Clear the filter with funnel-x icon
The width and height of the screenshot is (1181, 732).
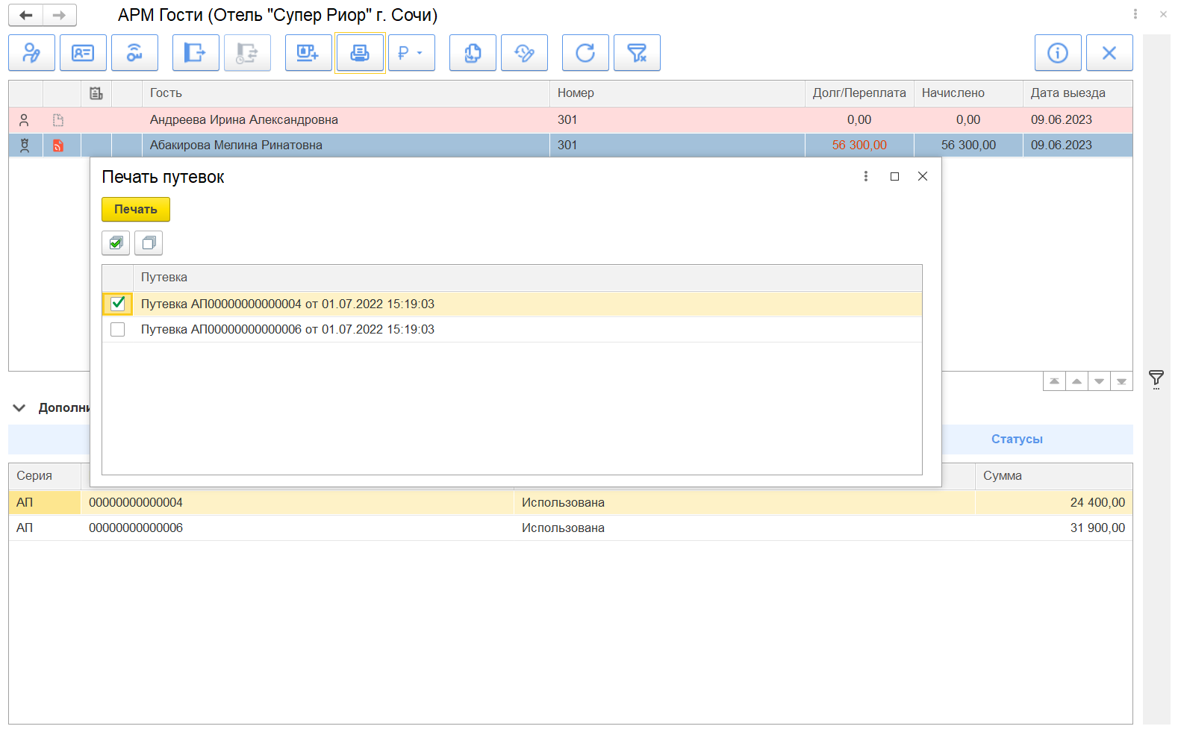tap(637, 53)
